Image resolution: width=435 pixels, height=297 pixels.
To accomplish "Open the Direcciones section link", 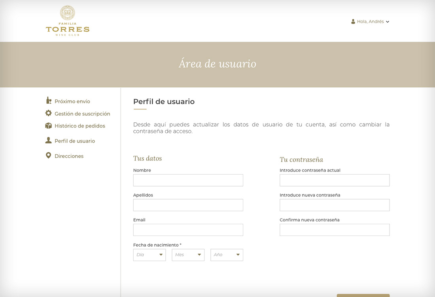I will [x=69, y=156].
